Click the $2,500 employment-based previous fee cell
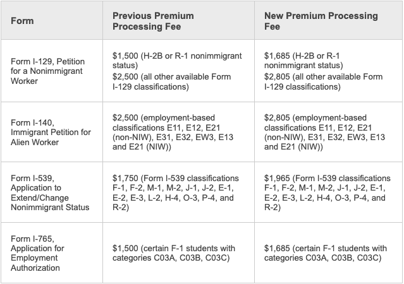The height and width of the screenshot is (284, 404). [178, 132]
